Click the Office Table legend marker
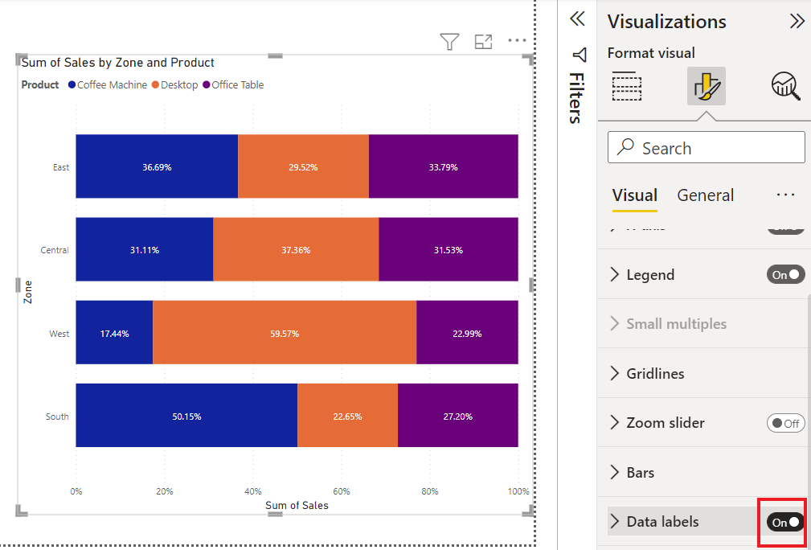This screenshot has width=811, height=550. point(207,85)
